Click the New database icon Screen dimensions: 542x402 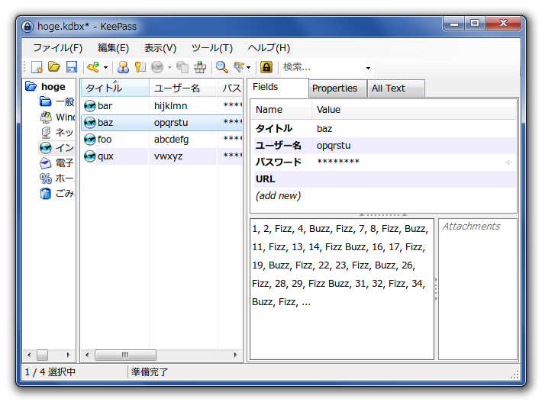click(37, 67)
